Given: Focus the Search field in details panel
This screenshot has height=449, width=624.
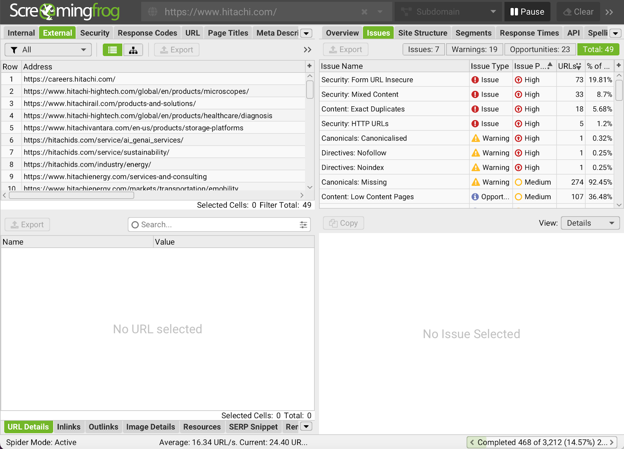Looking at the screenshot, I should (x=219, y=225).
